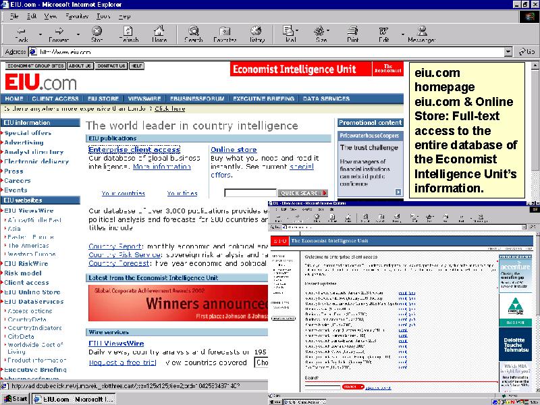Screen dimensions: 540x405
Task: Click inside the quick search text box
Action: (x=250, y=193)
